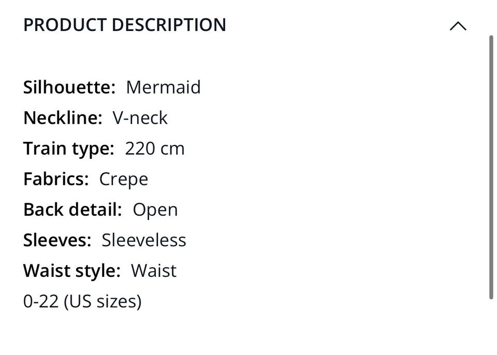The width and height of the screenshot is (497, 355).
Task: Click the Mermaid silhouette value
Action: 163,87
